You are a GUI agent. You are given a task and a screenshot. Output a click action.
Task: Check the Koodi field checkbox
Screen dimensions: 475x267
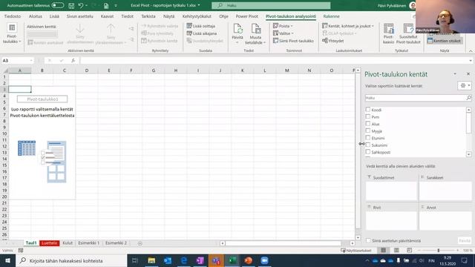click(x=368, y=110)
